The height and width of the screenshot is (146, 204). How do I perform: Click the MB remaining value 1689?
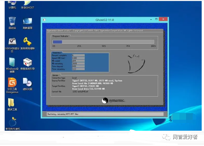(78, 64)
